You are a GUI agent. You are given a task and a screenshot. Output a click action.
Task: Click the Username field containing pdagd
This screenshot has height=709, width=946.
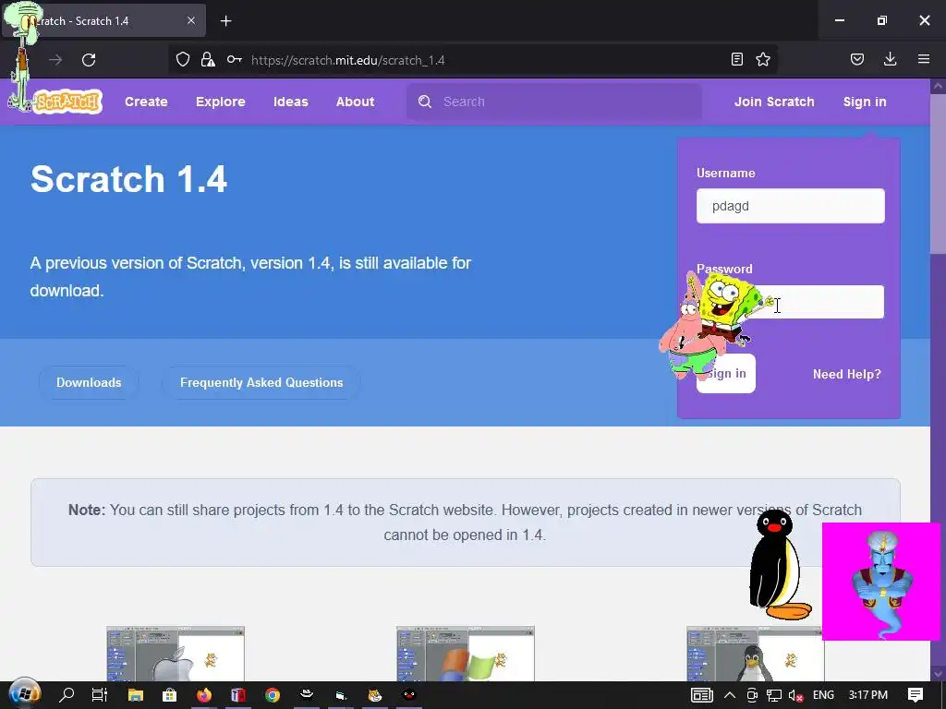(x=791, y=206)
